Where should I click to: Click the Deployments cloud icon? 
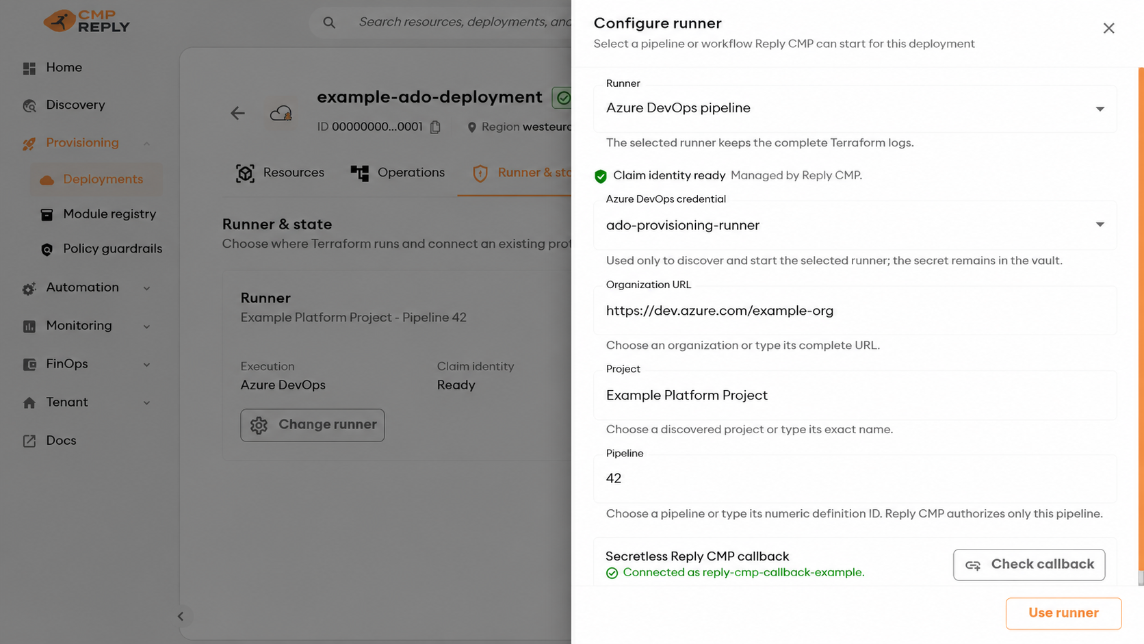(x=47, y=180)
